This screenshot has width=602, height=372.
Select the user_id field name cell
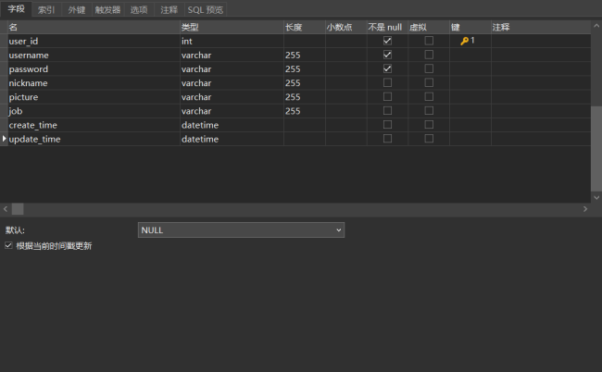click(94, 41)
